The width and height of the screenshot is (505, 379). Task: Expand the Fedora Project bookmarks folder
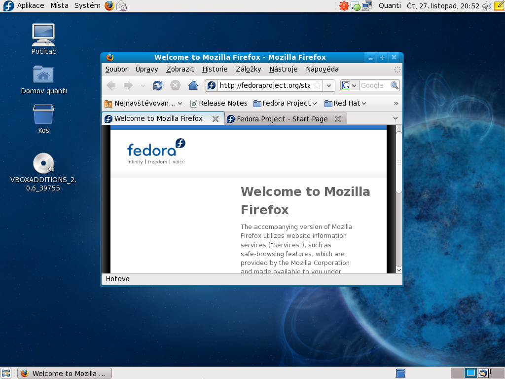point(285,103)
